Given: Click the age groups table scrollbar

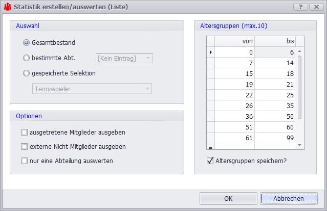Looking at the screenshot, I should tap(300, 87).
